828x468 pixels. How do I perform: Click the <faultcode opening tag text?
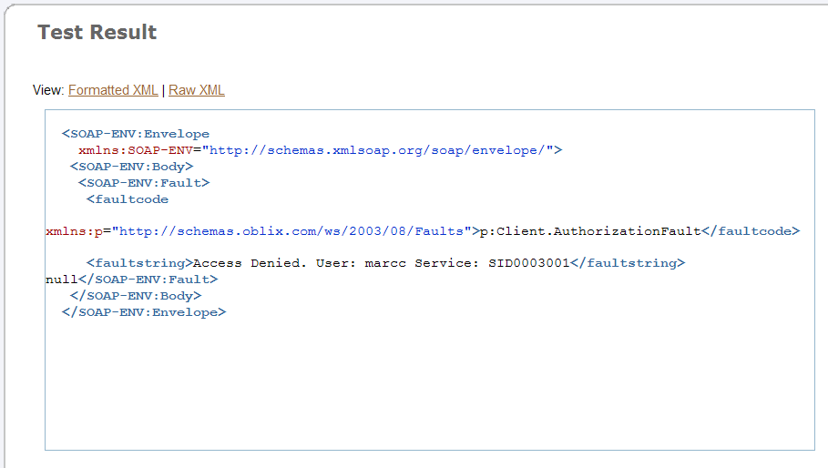click(x=128, y=199)
